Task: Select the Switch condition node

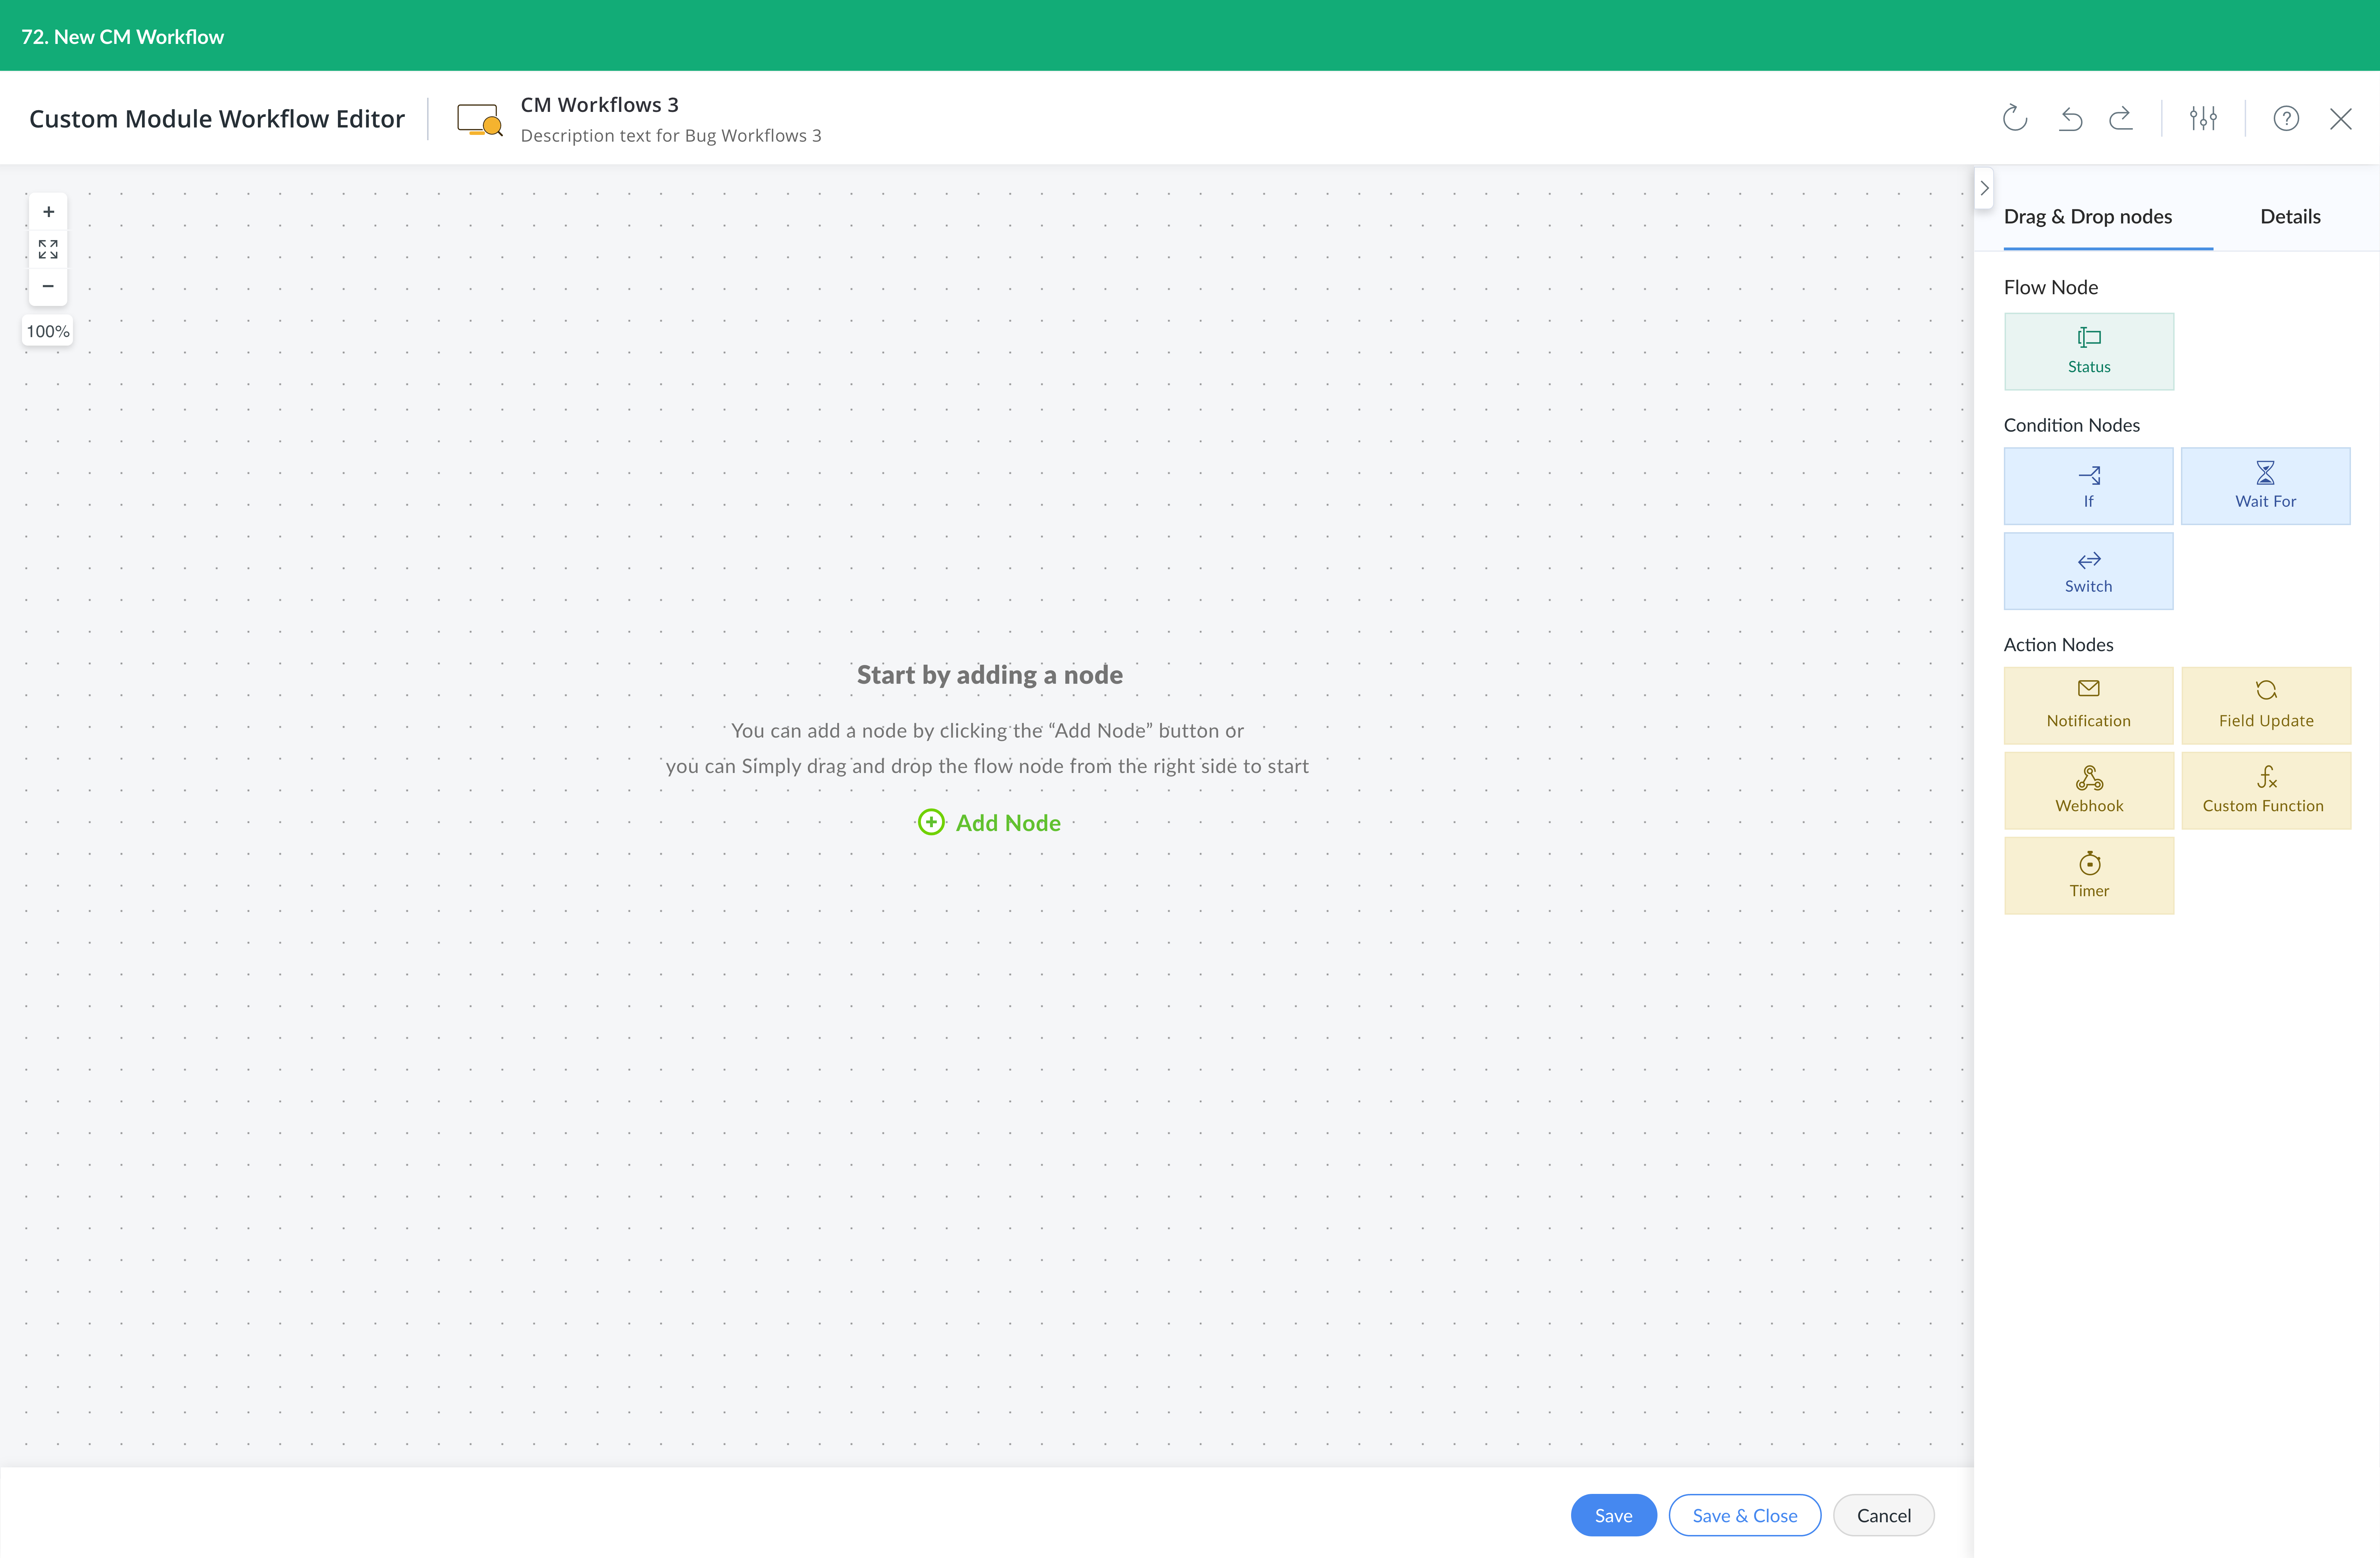Action: (2089, 571)
